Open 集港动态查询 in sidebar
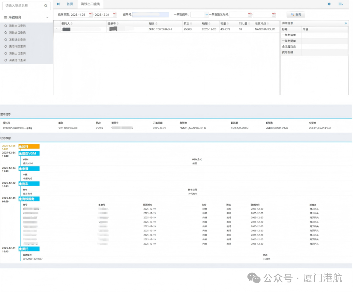 17,46
